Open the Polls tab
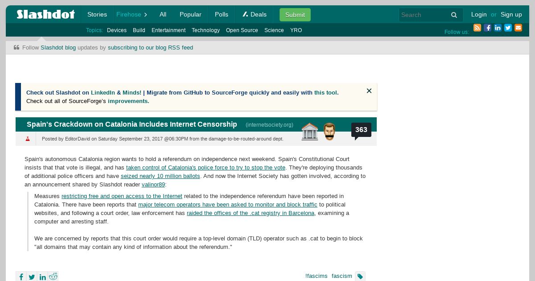The height and width of the screenshot is (281, 535). [222, 14]
